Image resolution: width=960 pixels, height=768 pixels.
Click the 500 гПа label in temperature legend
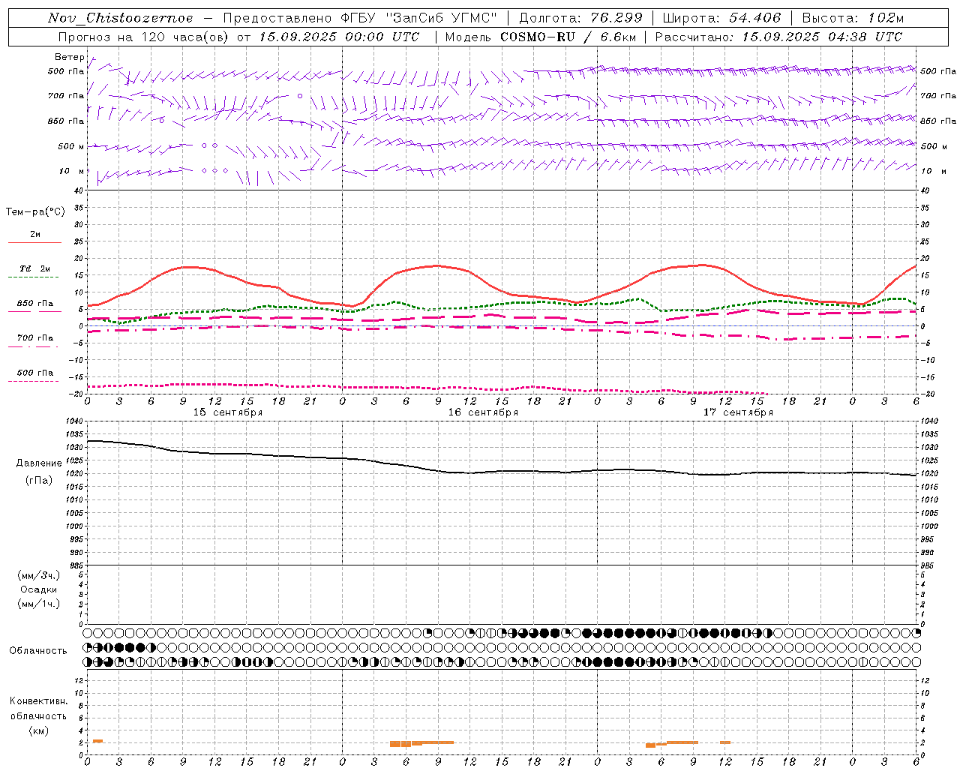coord(35,373)
